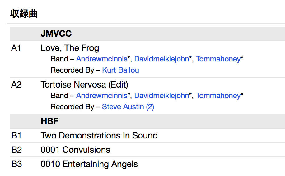Screen dimensions: 285x176
Task: Open Davidmeiklejohn link under Tortoise Nervosa
Action: tap(161, 96)
